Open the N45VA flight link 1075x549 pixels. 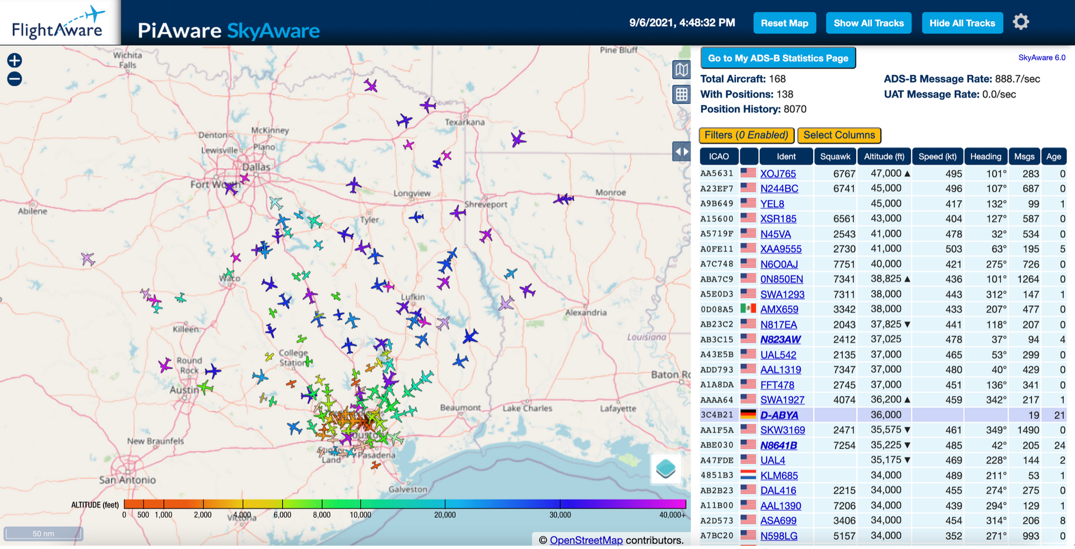[776, 234]
